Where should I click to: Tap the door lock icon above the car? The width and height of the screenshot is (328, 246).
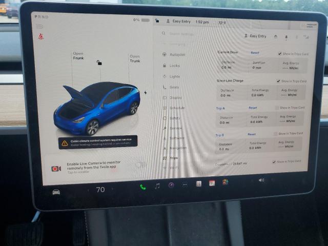pos(99,63)
